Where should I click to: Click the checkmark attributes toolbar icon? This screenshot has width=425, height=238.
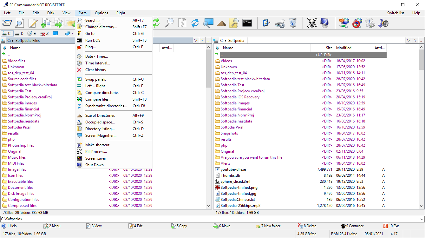click(266, 23)
